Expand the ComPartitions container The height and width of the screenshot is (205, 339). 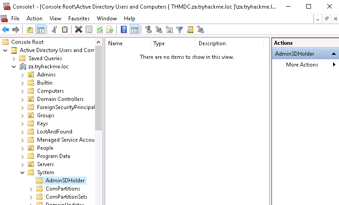(x=31, y=189)
